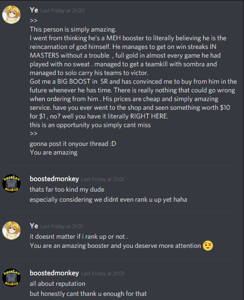This screenshot has width=244, height=300.
Task: Click boostedmonkey's avatar on the last message
Action: tap(11, 278)
